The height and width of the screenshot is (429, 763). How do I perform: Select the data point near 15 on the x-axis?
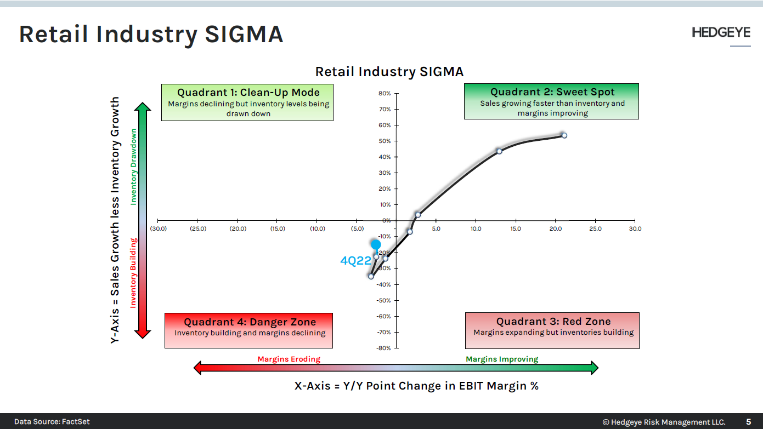pos(500,151)
